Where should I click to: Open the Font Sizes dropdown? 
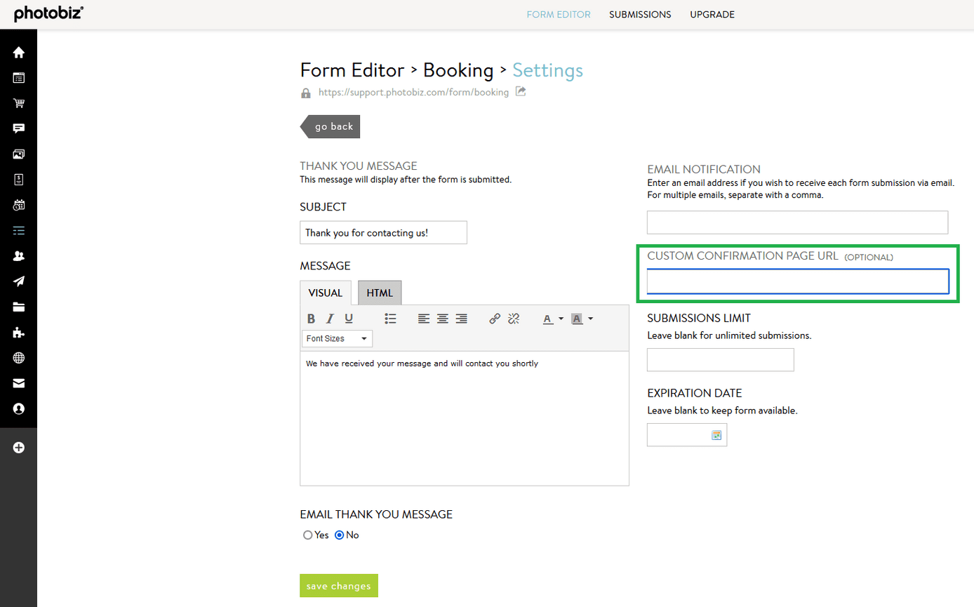pos(337,338)
